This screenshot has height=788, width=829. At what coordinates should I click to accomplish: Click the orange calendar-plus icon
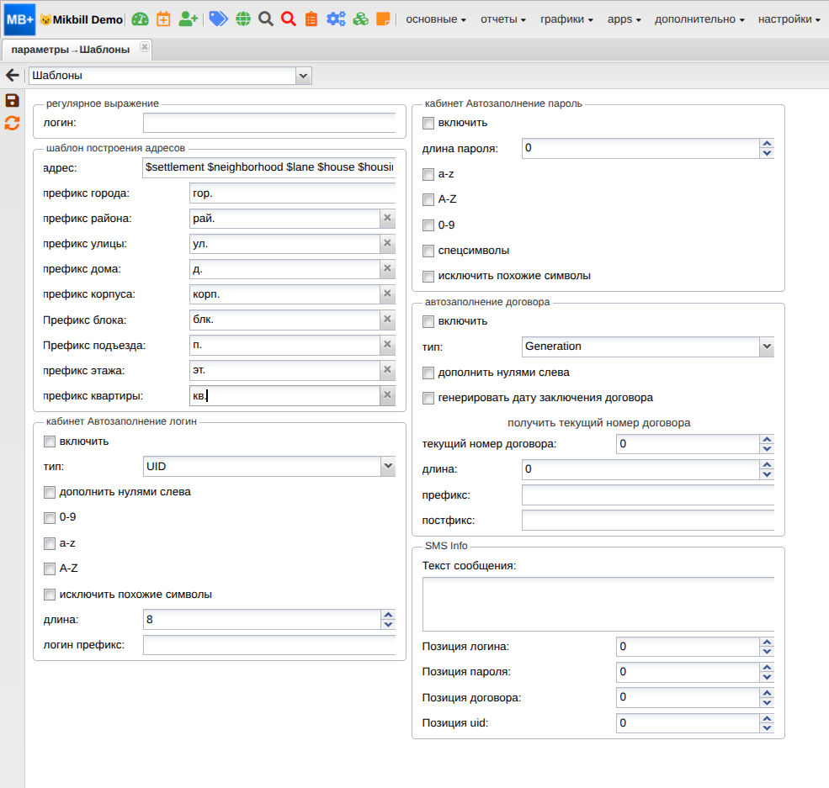click(164, 19)
